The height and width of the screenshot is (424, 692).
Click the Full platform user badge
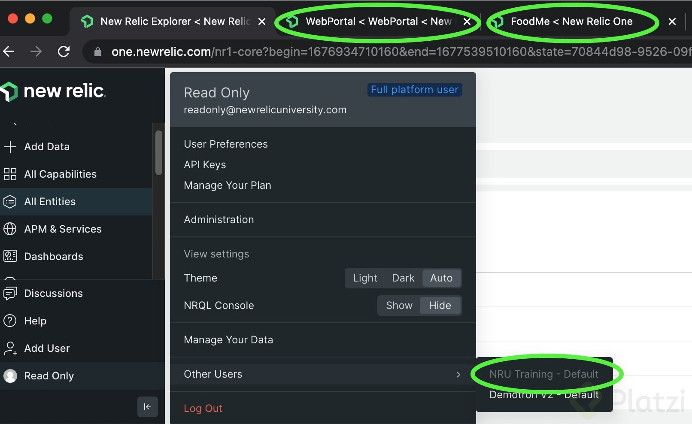point(415,90)
